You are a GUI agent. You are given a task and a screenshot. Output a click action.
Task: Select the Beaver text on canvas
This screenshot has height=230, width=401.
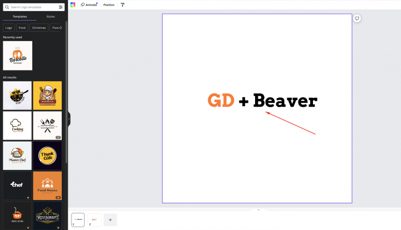(285, 101)
